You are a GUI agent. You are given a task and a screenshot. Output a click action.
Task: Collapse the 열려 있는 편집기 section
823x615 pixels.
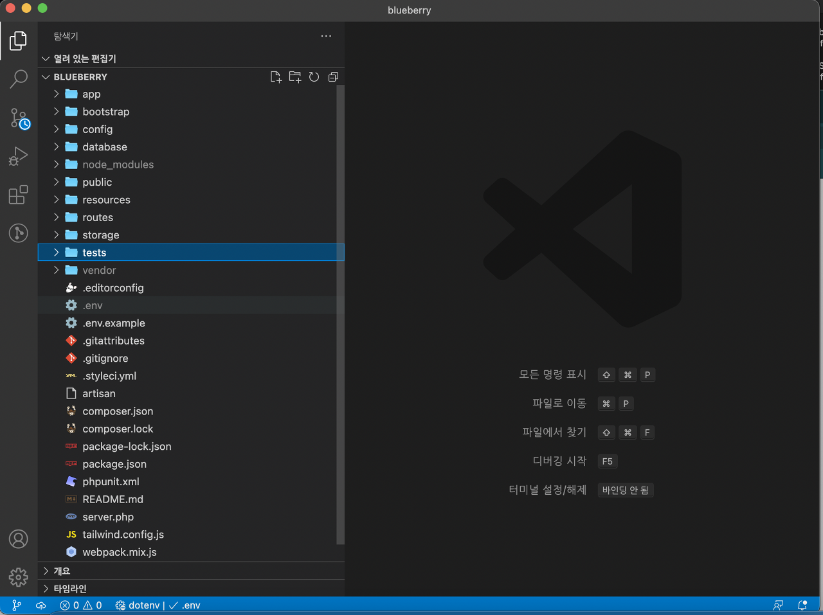191,58
